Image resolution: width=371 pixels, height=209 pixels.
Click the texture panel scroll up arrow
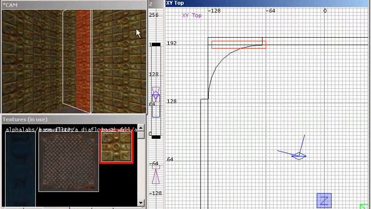pos(141,128)
